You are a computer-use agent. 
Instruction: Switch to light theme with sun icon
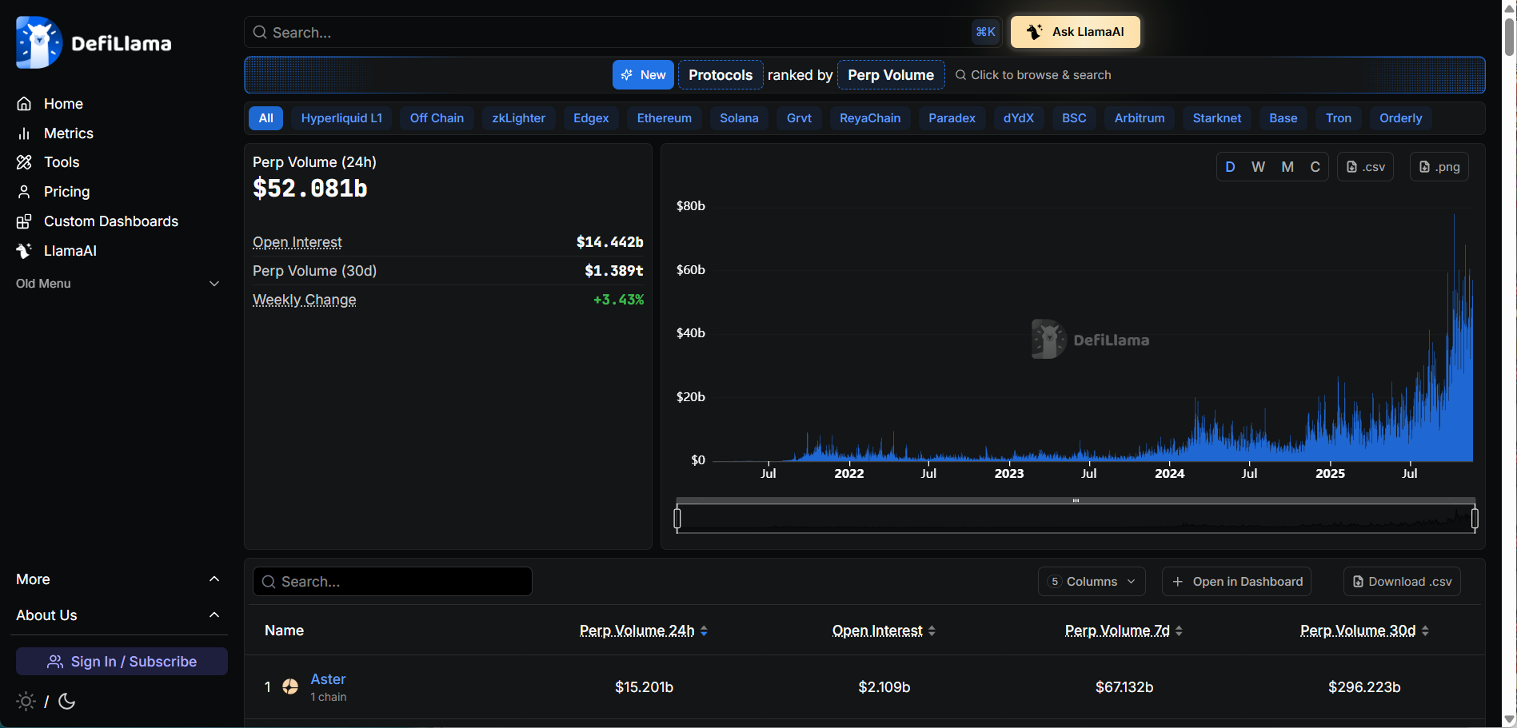click(x=26, y=702)
